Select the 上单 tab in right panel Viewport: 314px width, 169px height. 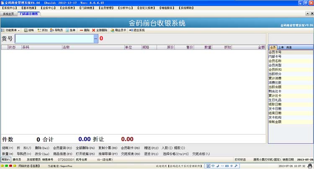281,47
